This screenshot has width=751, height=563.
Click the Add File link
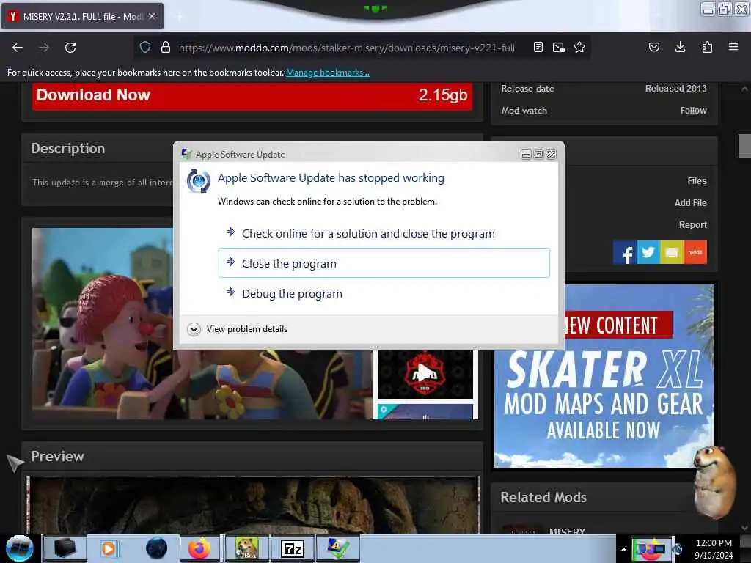[690, 203]
